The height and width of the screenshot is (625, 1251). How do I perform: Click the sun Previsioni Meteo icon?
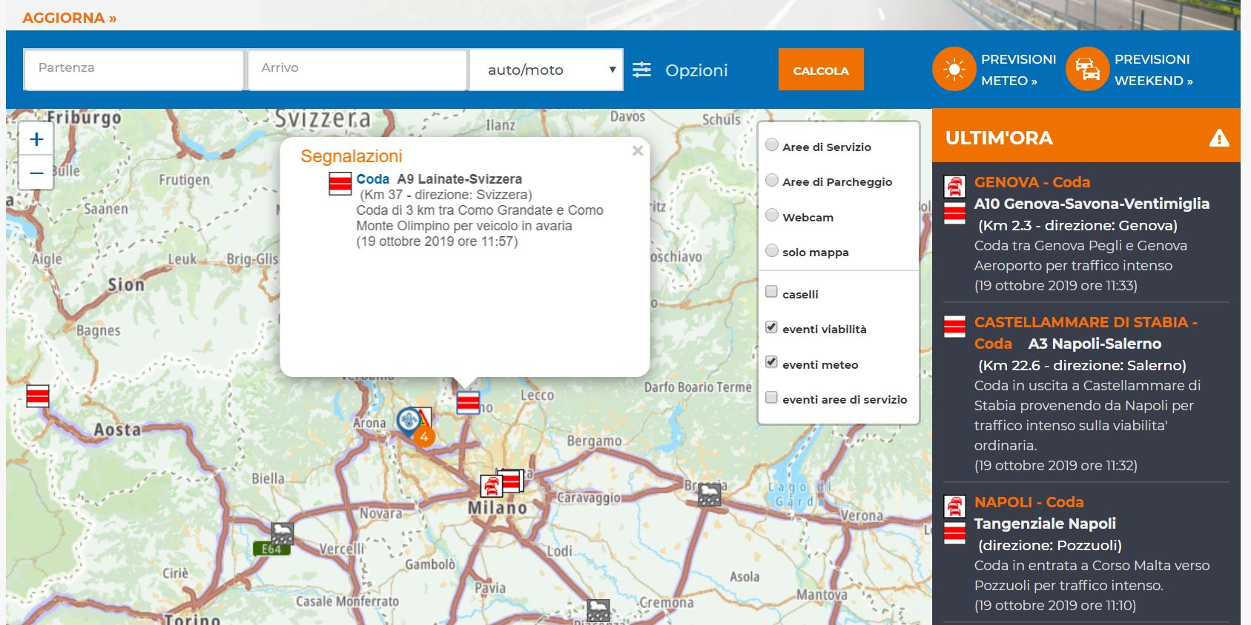coord(954,70)
